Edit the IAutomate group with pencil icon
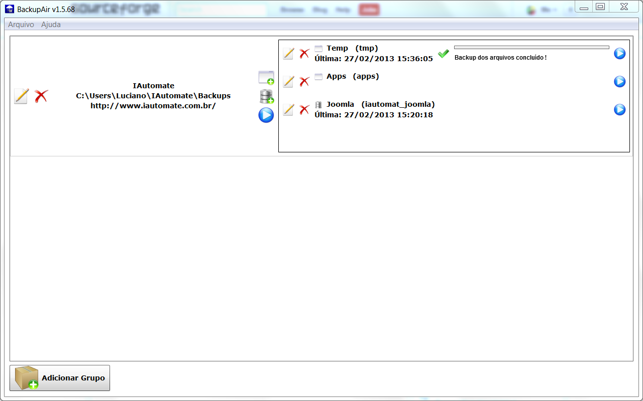Screen dimensions: 643x401 (x=21, y=96)
